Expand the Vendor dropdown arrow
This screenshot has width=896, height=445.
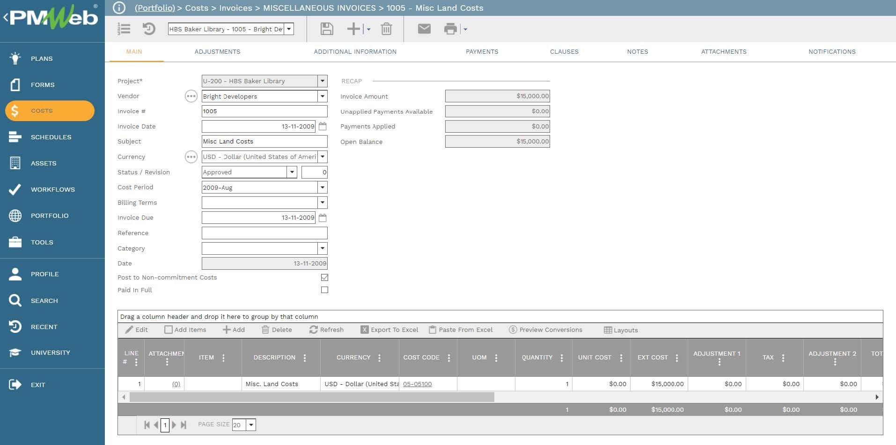tap(323, 96)
